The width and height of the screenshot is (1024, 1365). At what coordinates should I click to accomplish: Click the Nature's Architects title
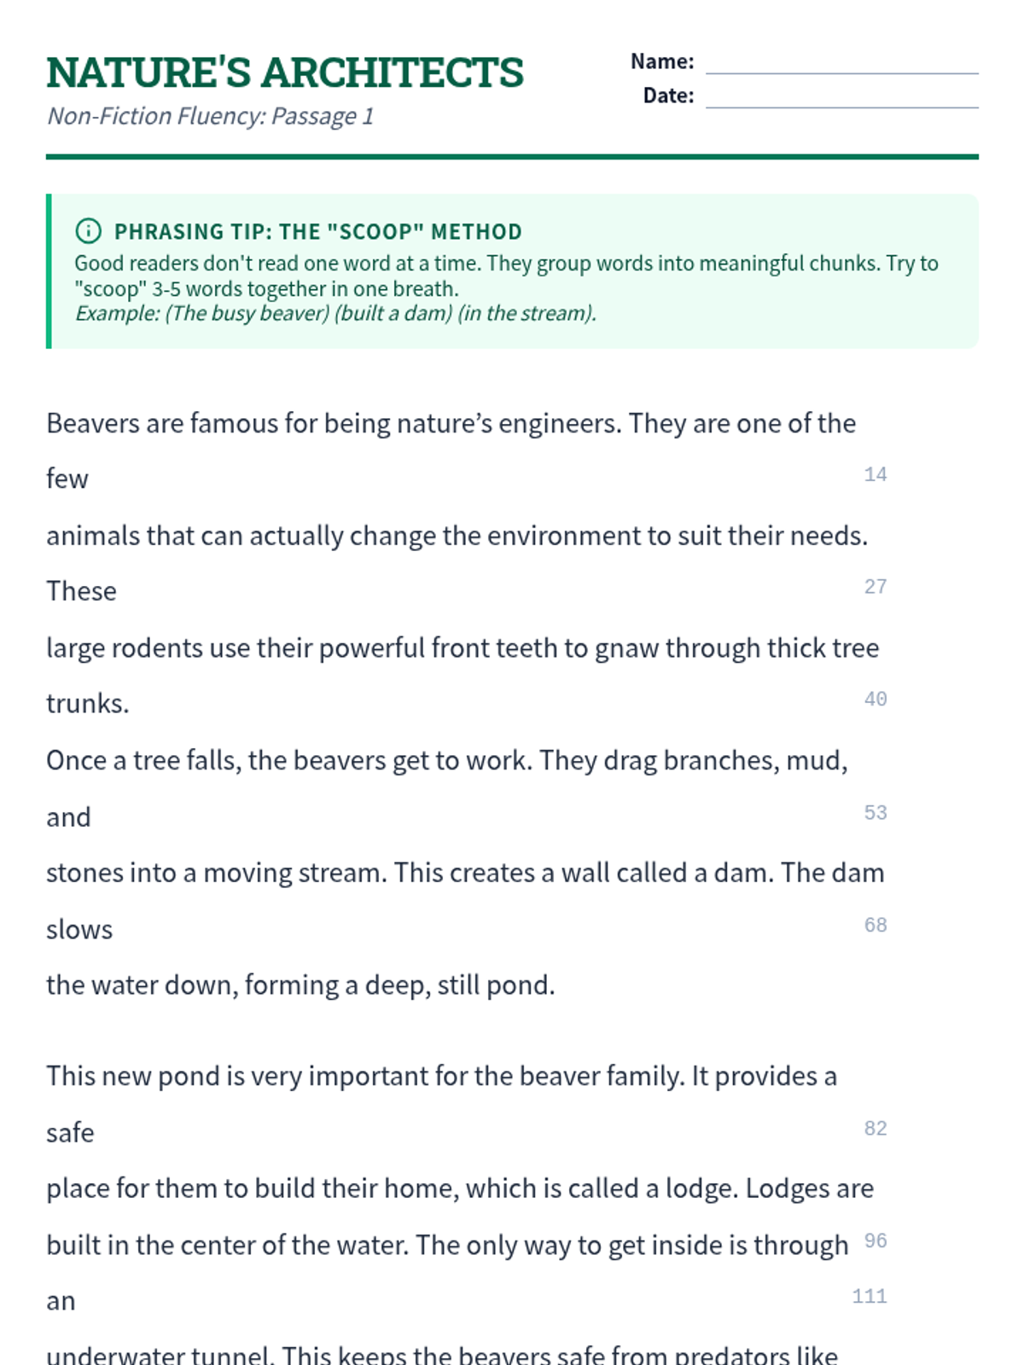[285, 73]
